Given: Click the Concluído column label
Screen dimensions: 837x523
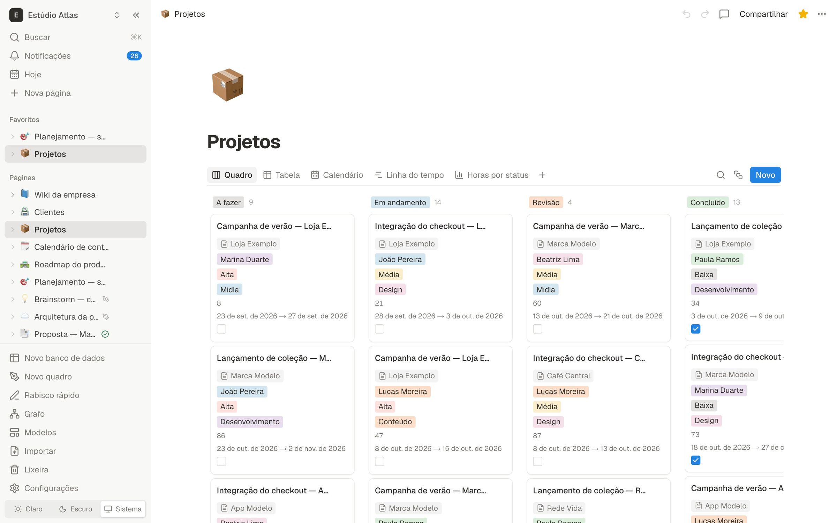Looking at the screenshot, I should pos(707,202).
